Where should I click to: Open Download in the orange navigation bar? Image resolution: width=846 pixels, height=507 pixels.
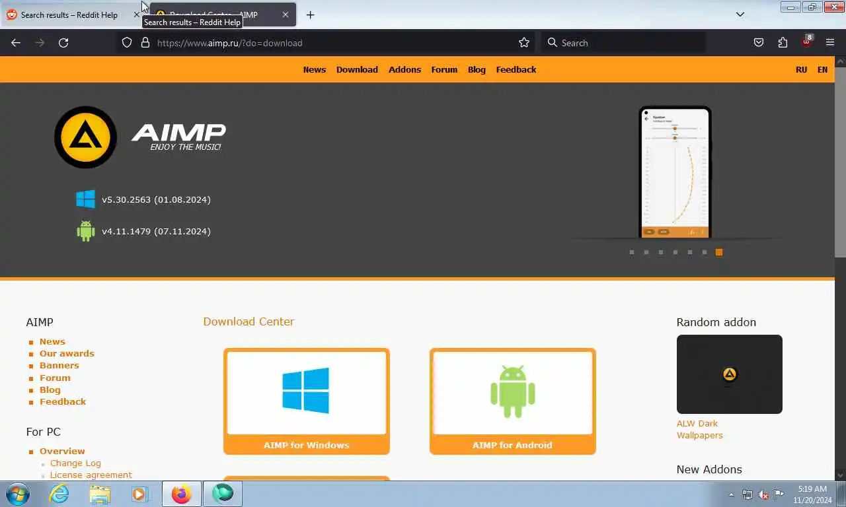pos(357,69)
